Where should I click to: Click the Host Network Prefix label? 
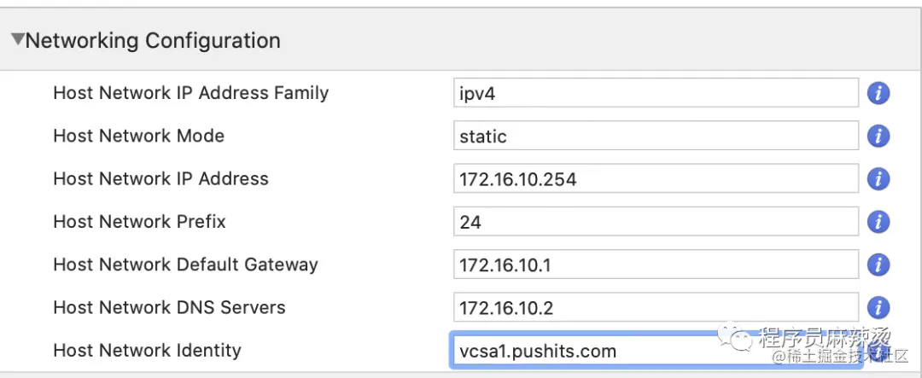pyautogui.click(x=139, y=222)
